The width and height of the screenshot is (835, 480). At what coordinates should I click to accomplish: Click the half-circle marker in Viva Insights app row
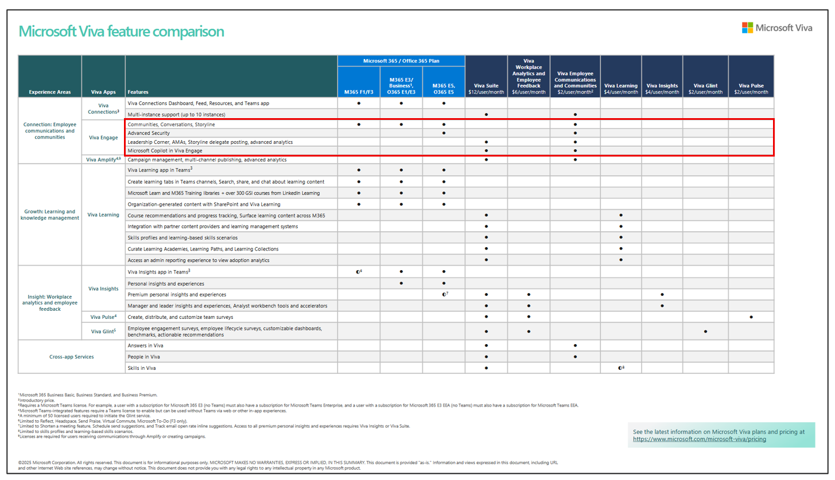tap(358, 272)
